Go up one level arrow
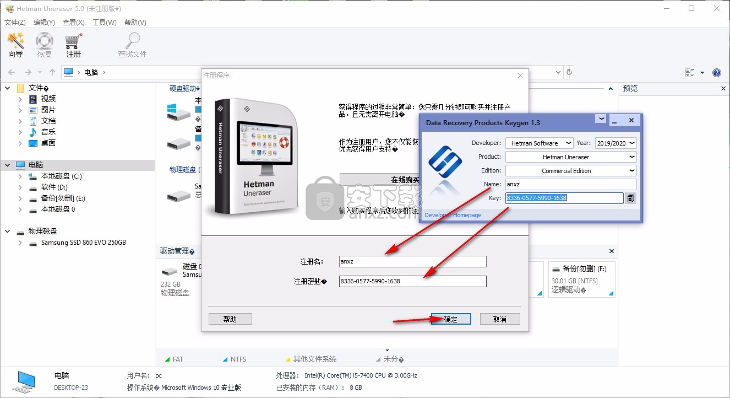The image size is (730, 398). click(x=52, y=72)
